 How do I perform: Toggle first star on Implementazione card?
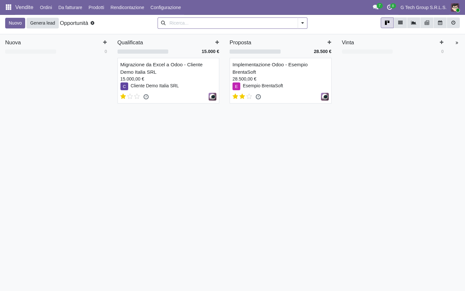pos(235,96)
